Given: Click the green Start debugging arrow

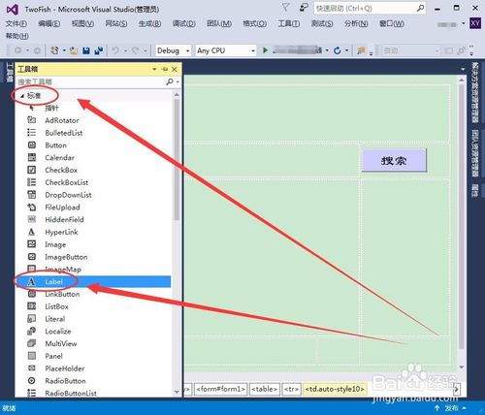Looking at the screenshot, I should point(265,50).
